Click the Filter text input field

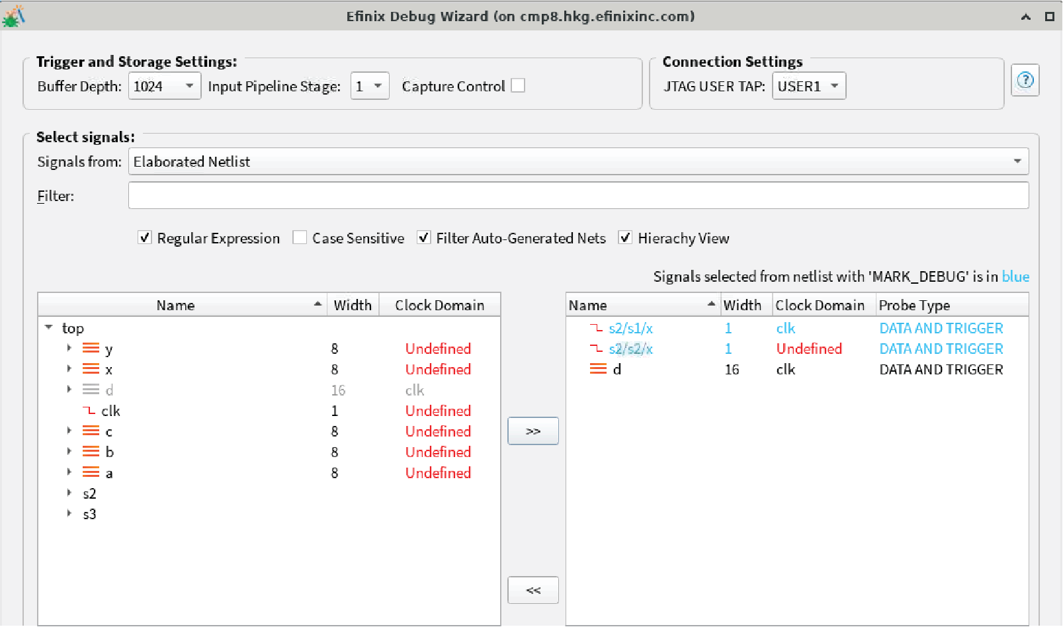578,196
